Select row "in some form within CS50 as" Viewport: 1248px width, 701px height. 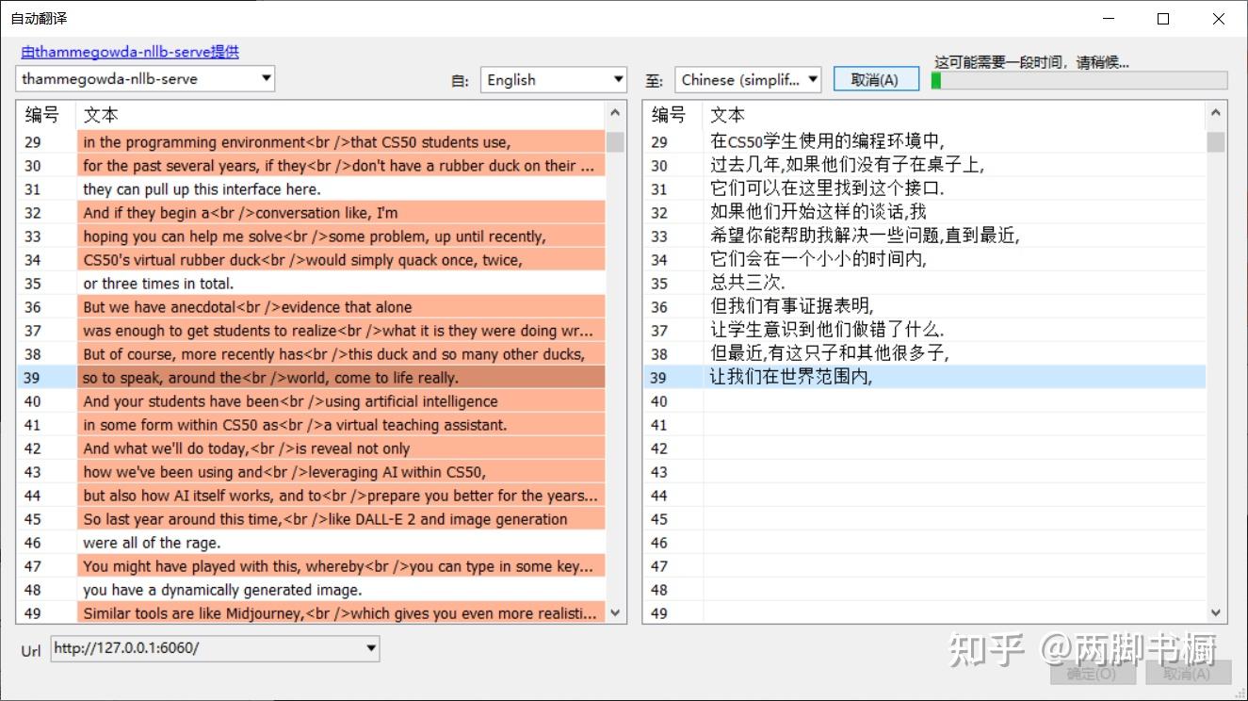312,425
